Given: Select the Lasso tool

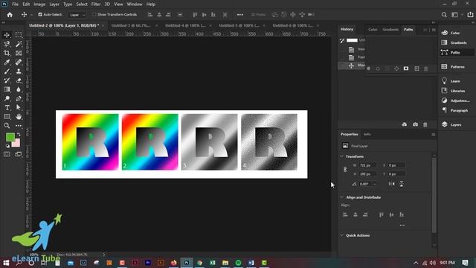Looking at the screenshot, I should pos(7,44).
